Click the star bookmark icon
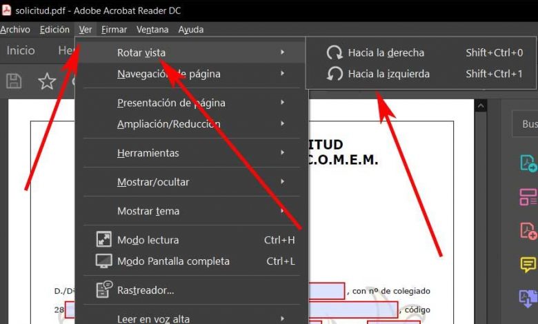 (47, 81)
